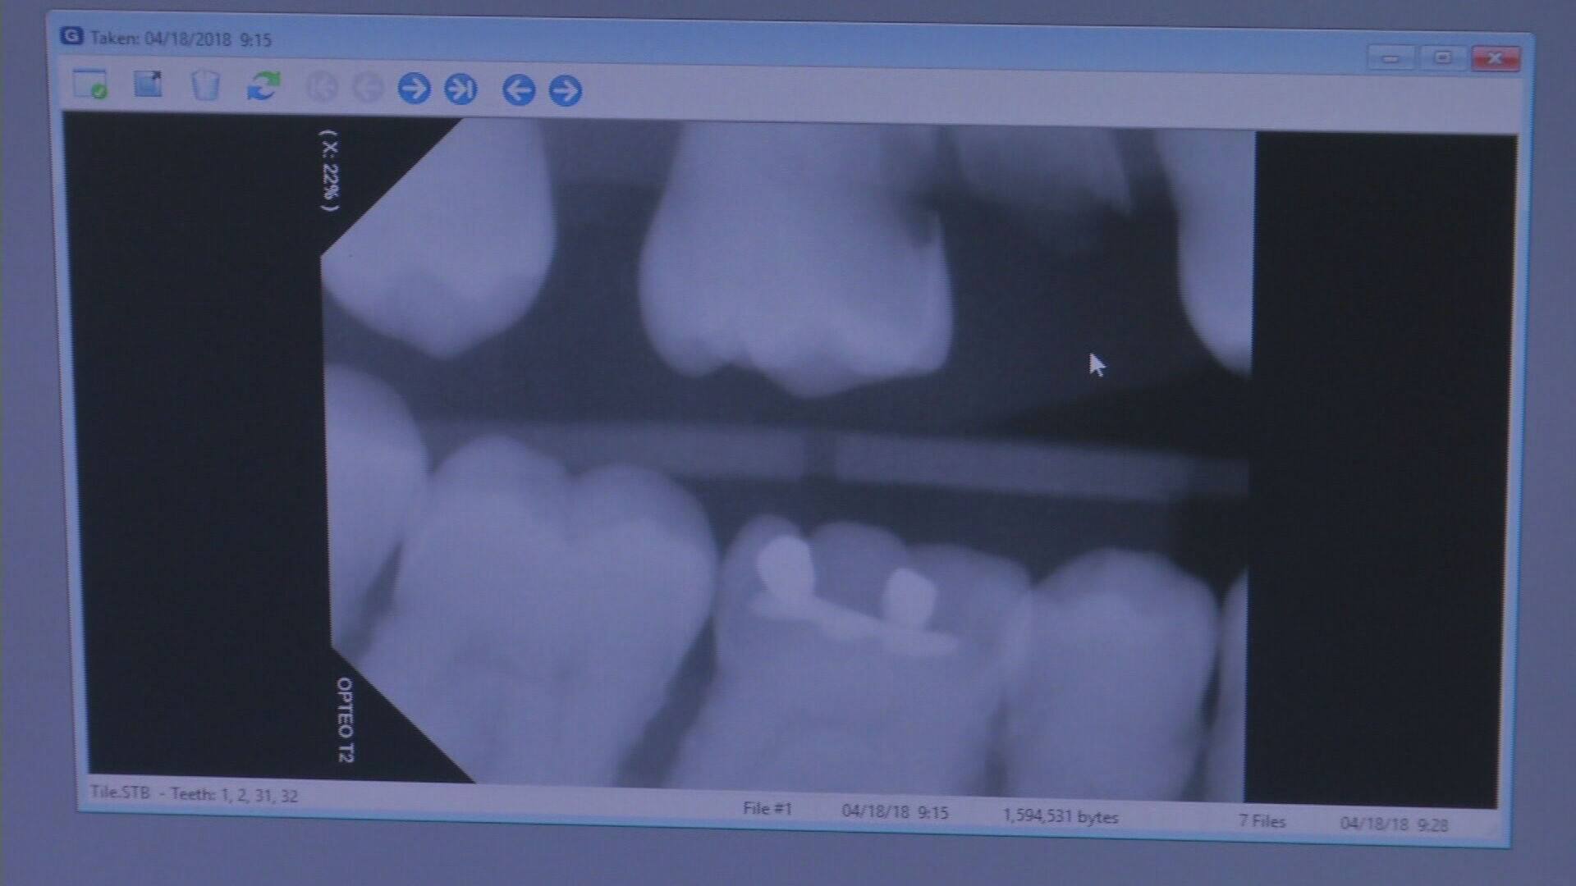This screenshot has width=1576, height=886.
Task: Click the 'Tile.STB - Teeth: 1, 2, 31, 32' status text
Action: 194,794
